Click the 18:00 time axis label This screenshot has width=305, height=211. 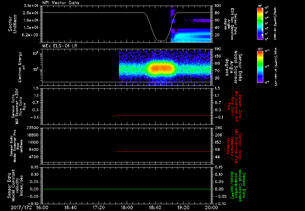[x=127, y=207]
